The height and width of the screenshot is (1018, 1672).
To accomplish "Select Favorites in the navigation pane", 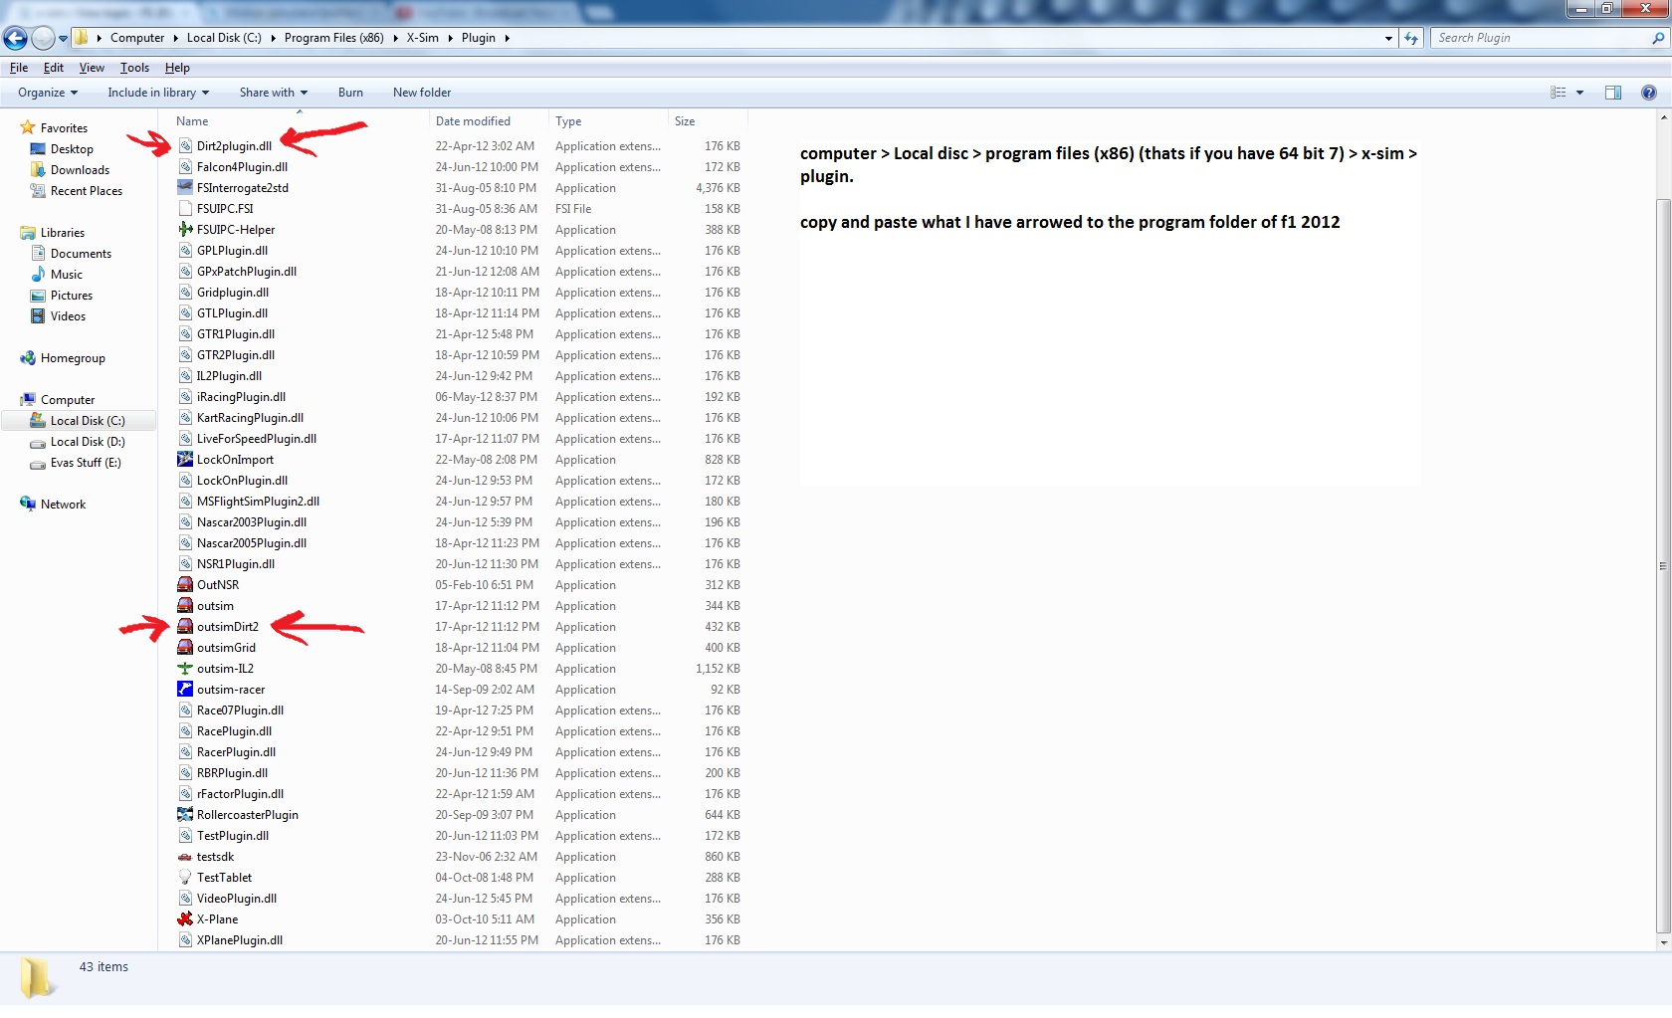I will (64, 128).
